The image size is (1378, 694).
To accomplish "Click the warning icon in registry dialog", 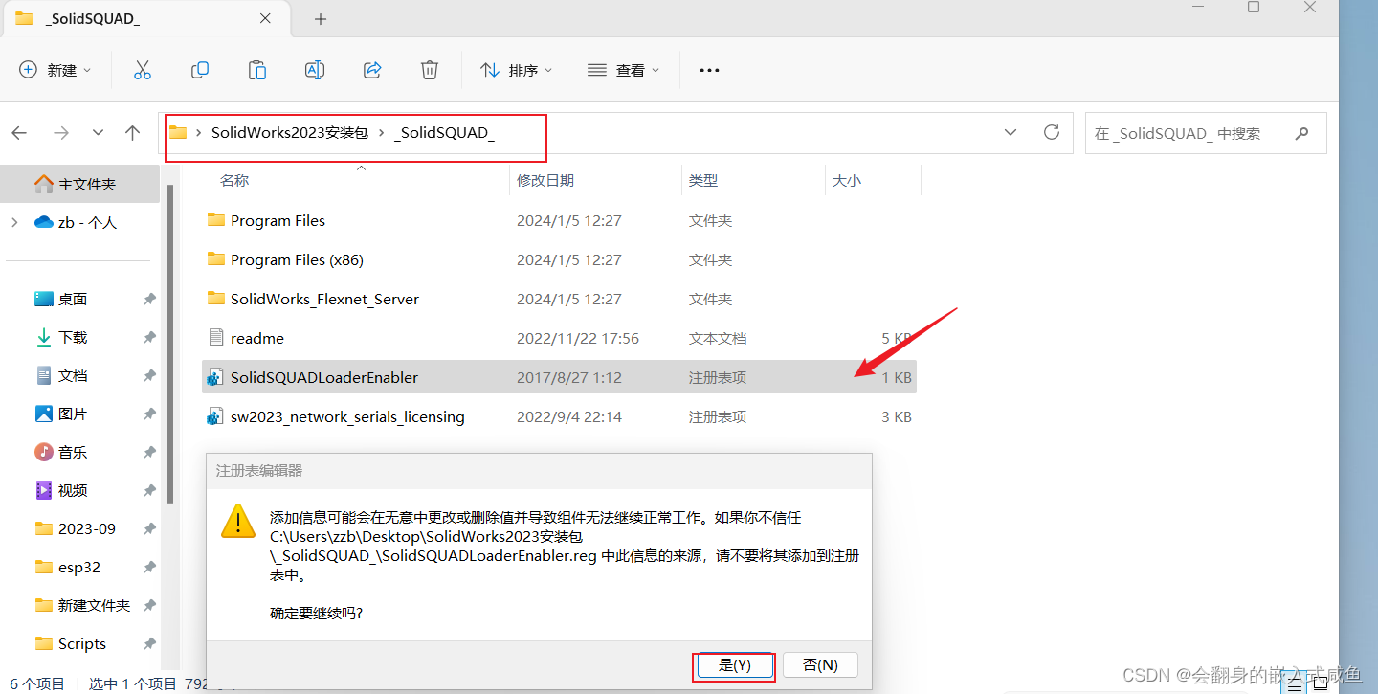I will 238,520.
